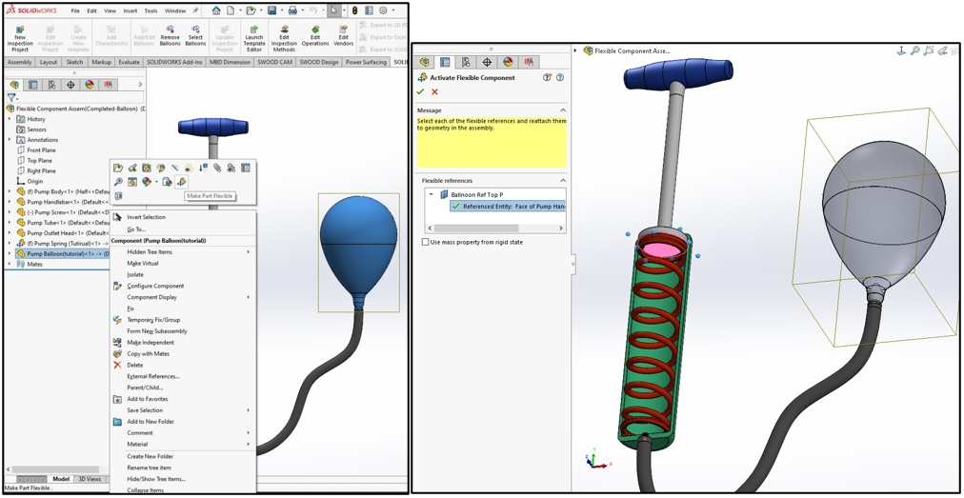Open DimXpertManager crosshair tab in left window
The image size is (964, 498).
70,85
